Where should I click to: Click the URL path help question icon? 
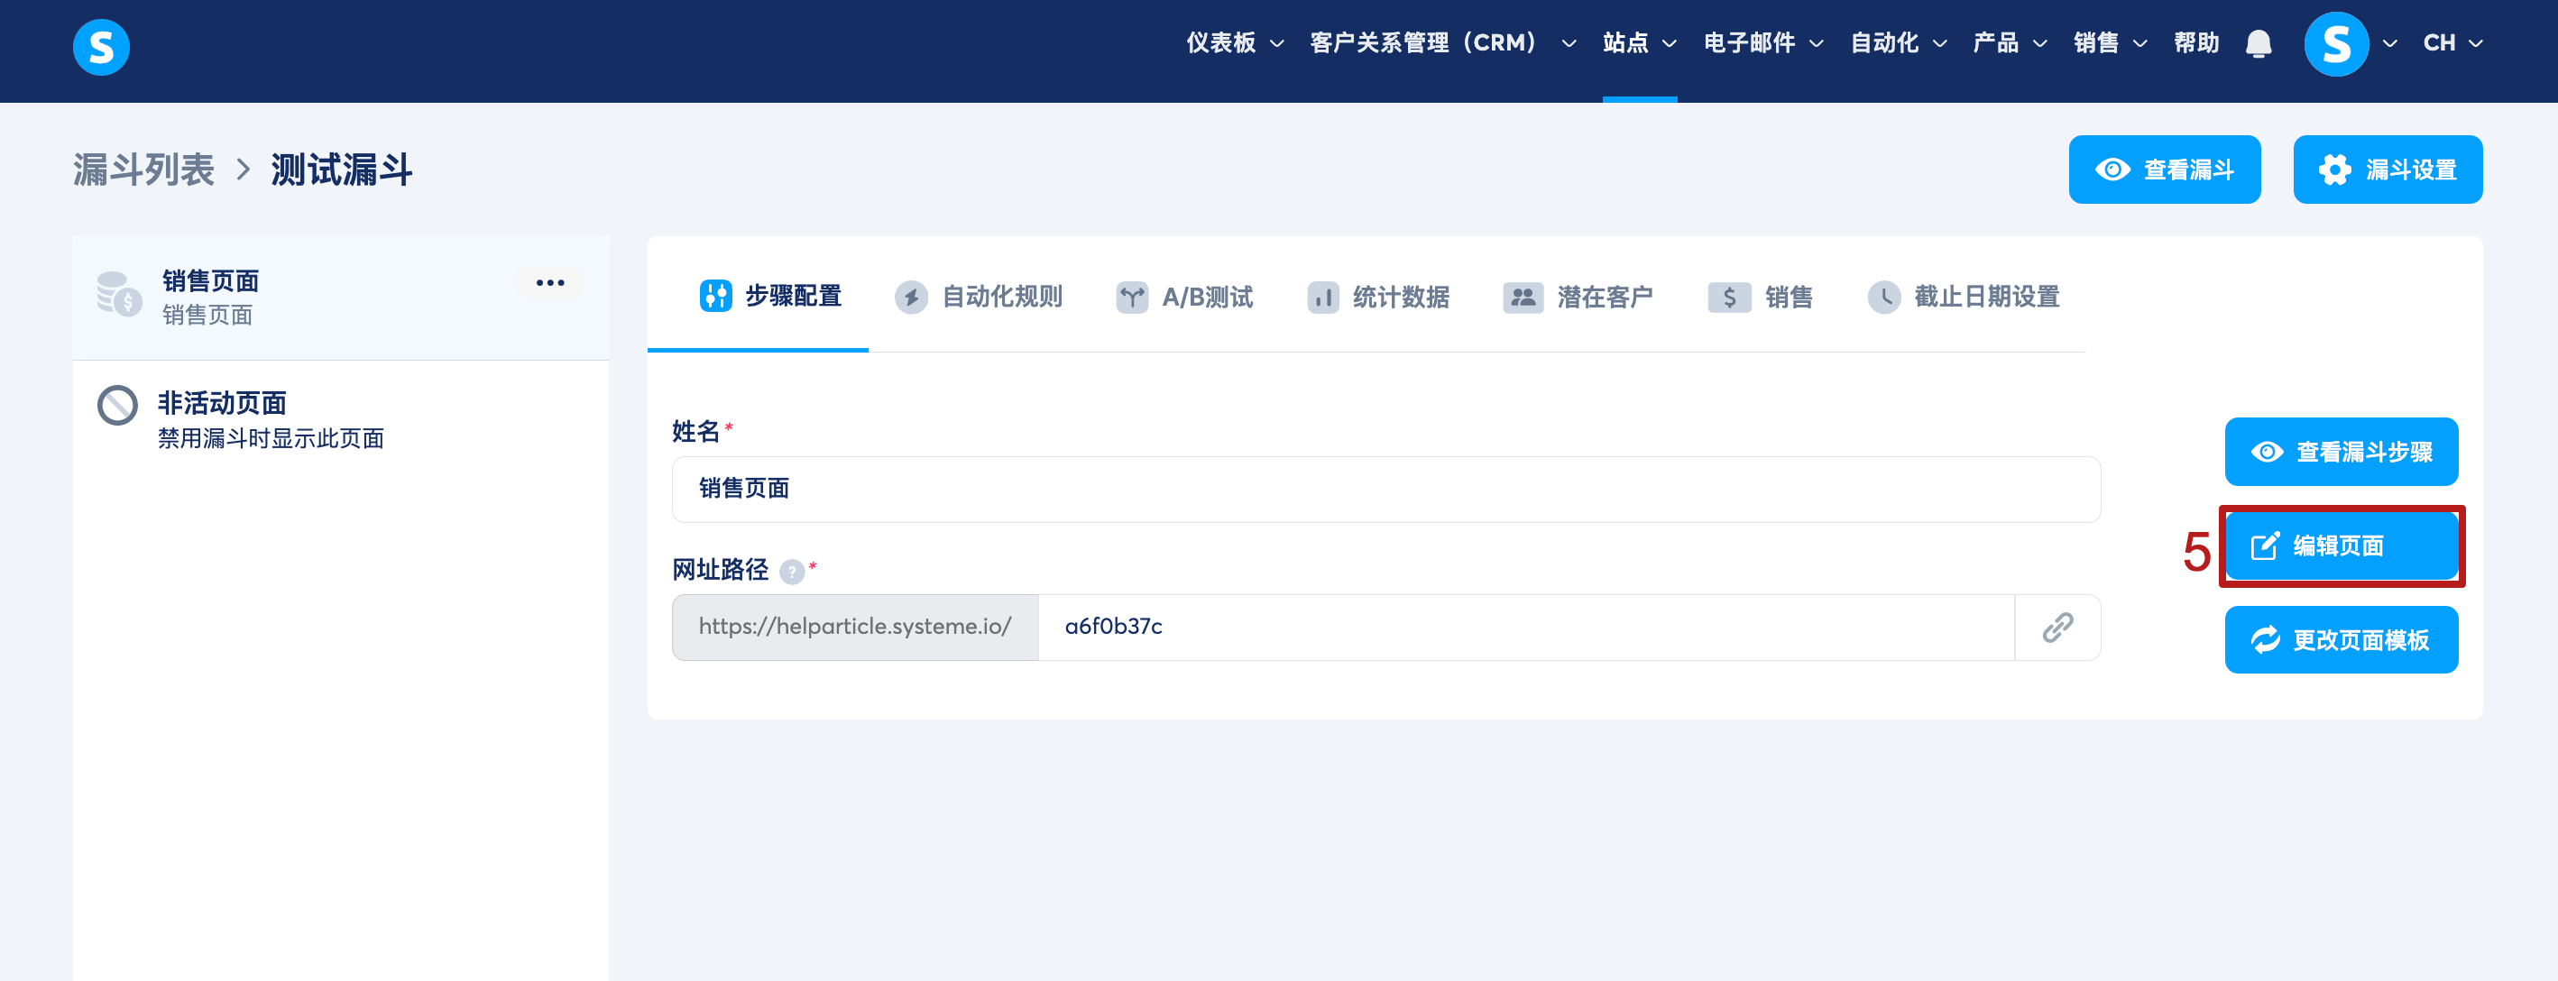(x=791, y=572)
